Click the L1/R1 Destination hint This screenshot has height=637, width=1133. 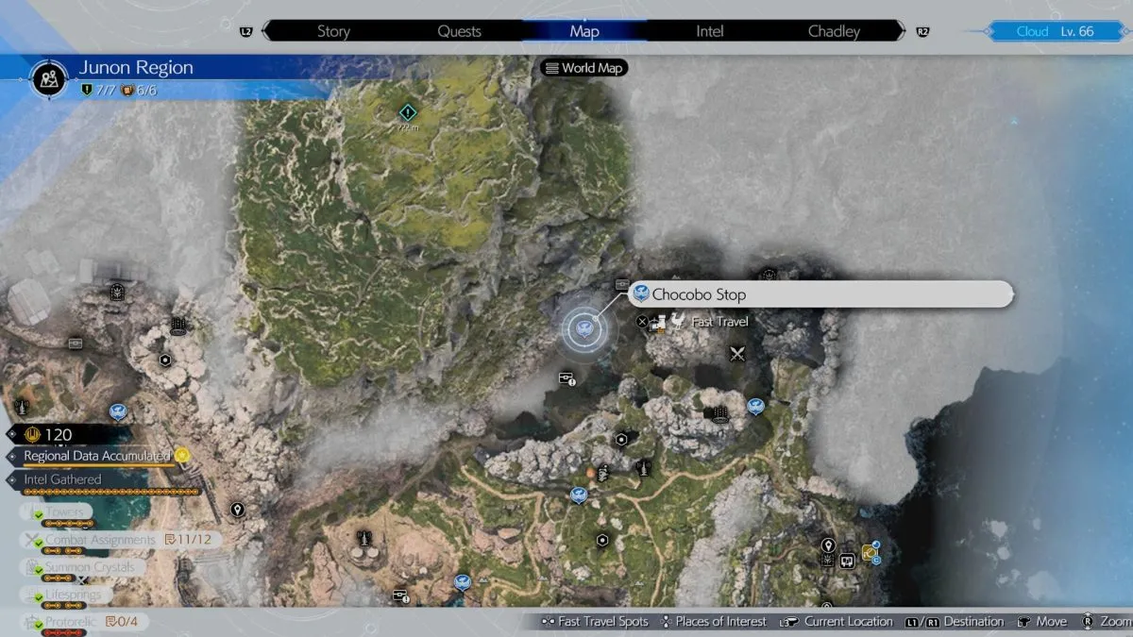955,622
